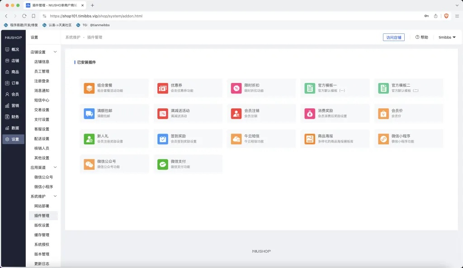Click 系统维护 breadcrumb link
Screen dimensions: 463x268
pos(73,37)
